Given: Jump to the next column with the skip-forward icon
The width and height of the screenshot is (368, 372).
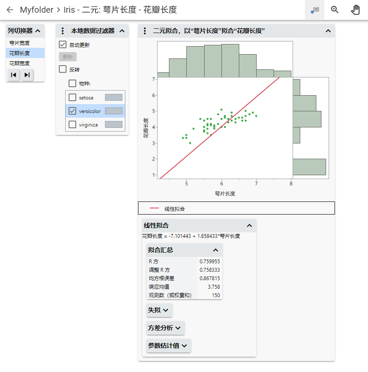Looking at the screenshot, I should coord(27,75).
